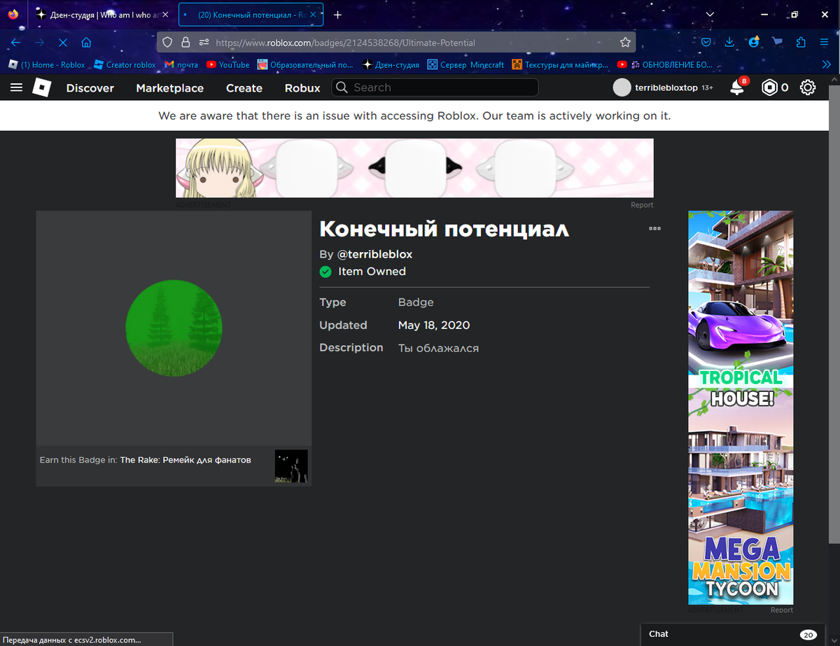
Task: Click the Конечный потенциал badge title
Action: pos(444,229)
